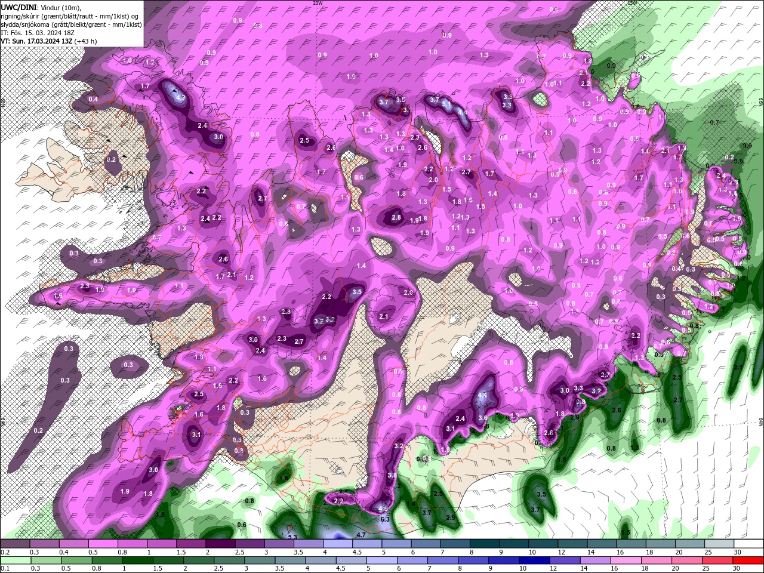The image size is (764, 573).
Task: Pick the 1.5–2 purple swatch on the upper scale
Action: click(191, 544)
